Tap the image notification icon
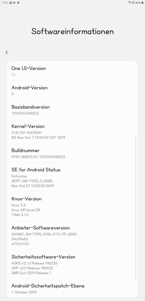Viewport: 145px width, 301px height. [11, 3]
